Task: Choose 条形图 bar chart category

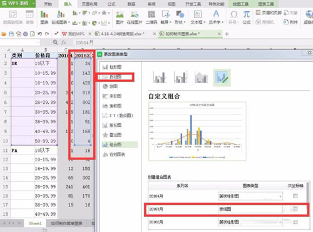Action: pyautogui.click(x=112, y=96)
